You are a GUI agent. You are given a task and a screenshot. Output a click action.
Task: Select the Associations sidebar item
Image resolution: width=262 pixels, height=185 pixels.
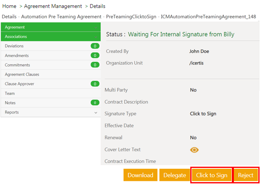[51, 37]
